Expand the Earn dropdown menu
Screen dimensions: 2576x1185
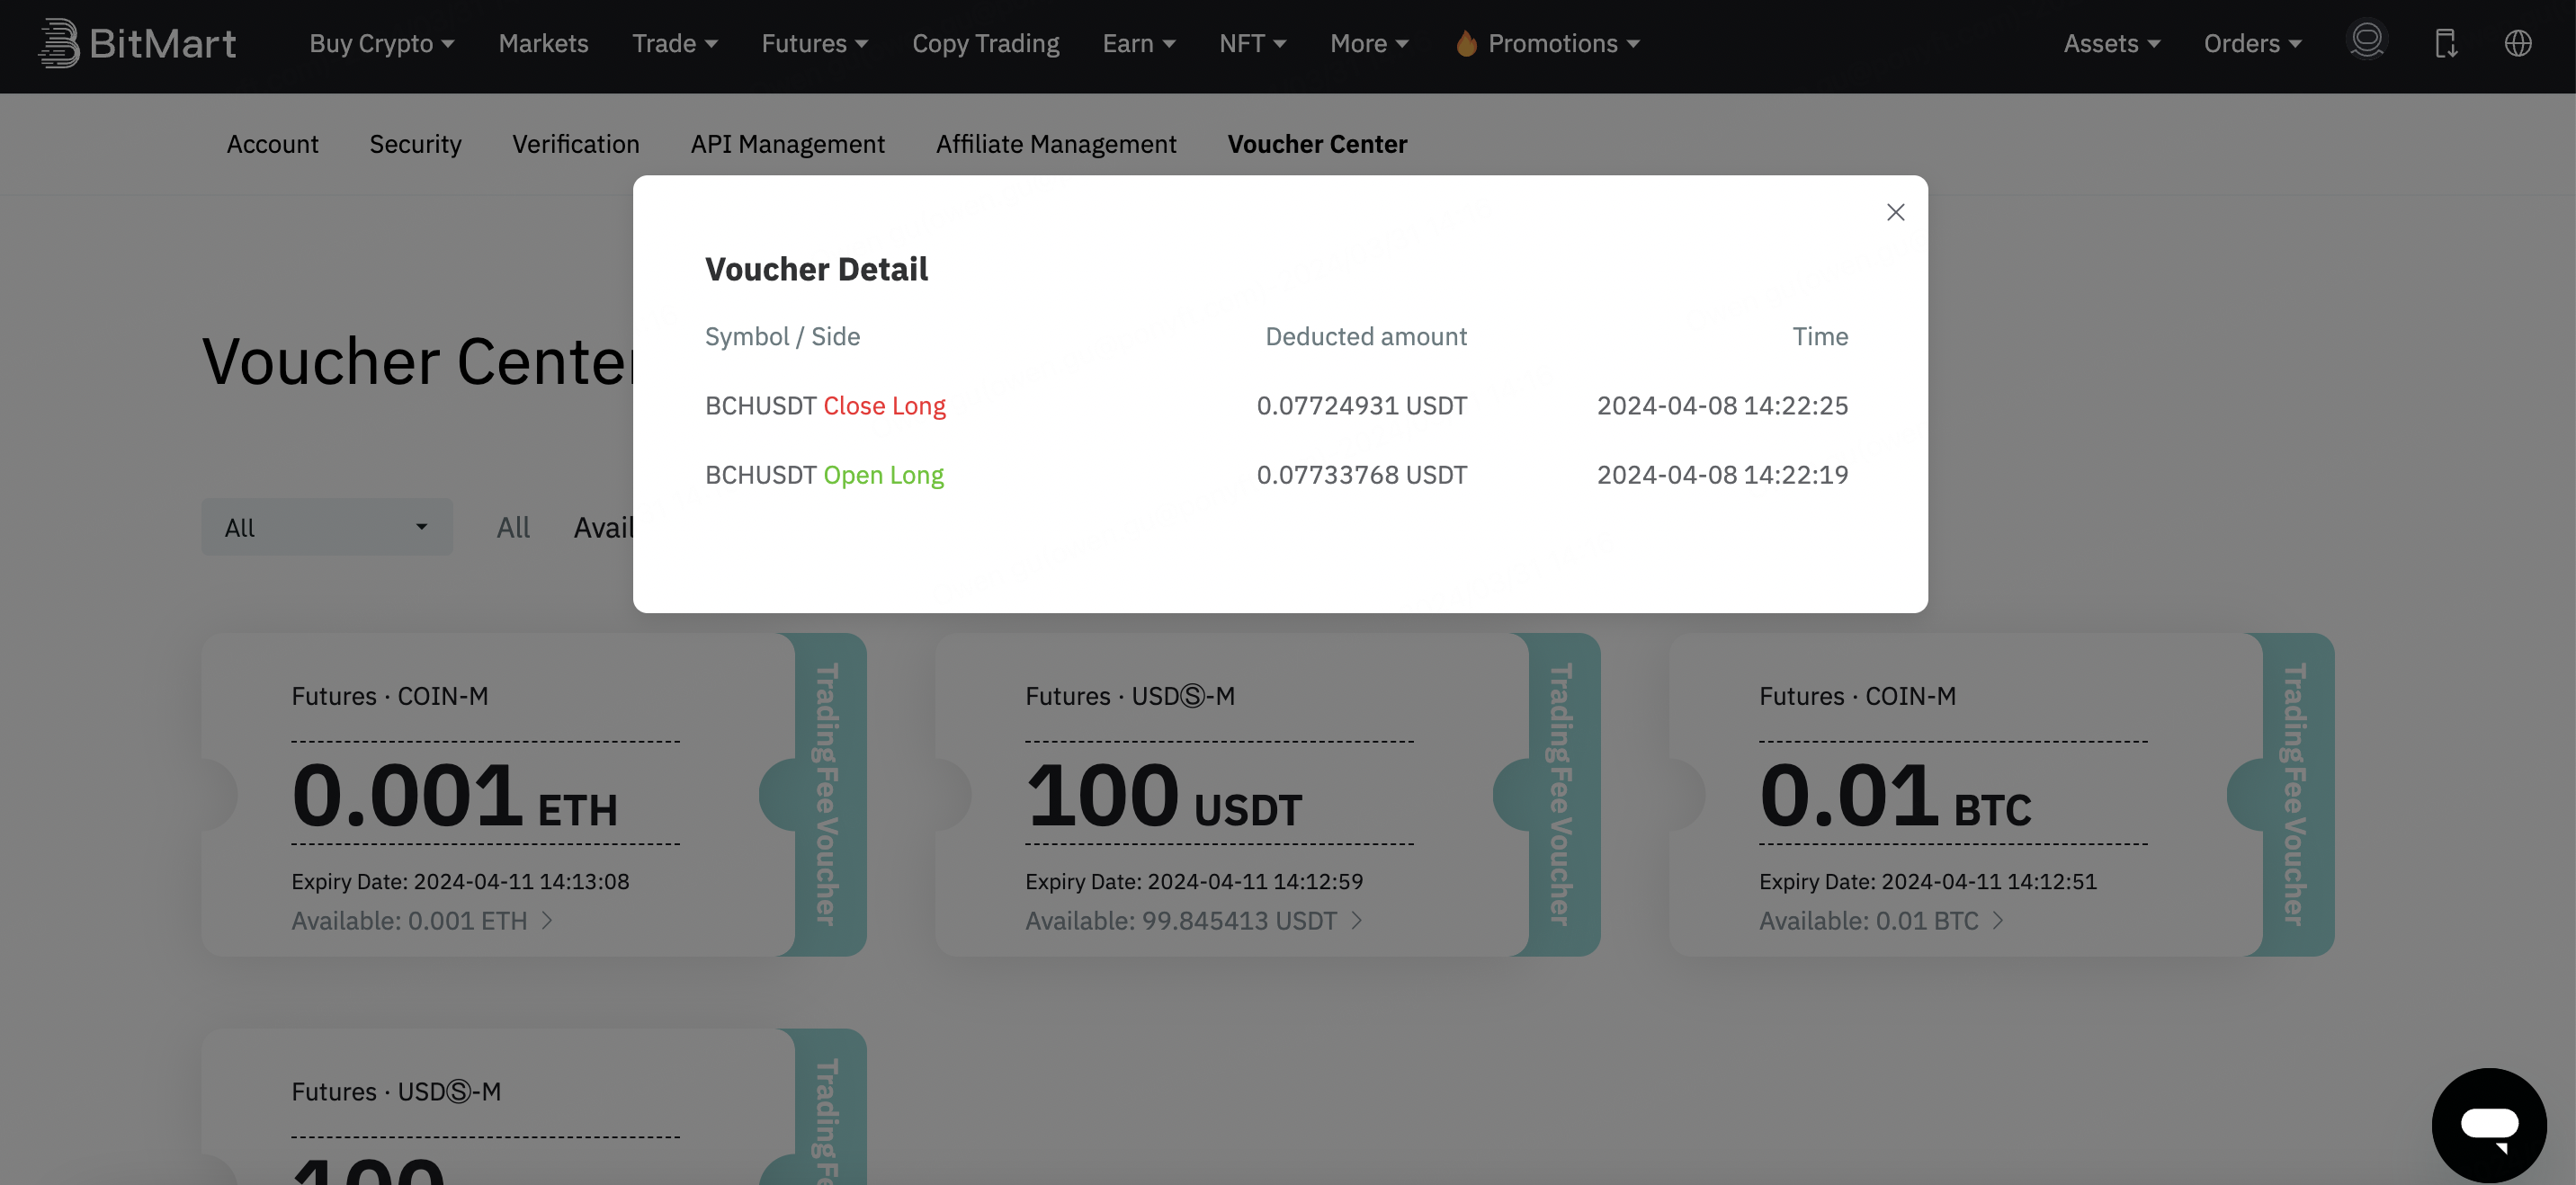[x=1139, y=43]
